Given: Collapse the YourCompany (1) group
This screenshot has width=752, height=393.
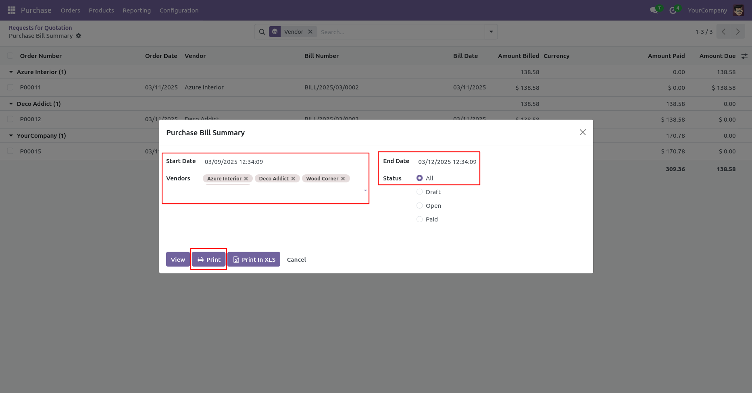Looking at the screenshot, I should (x=11, y=136).
